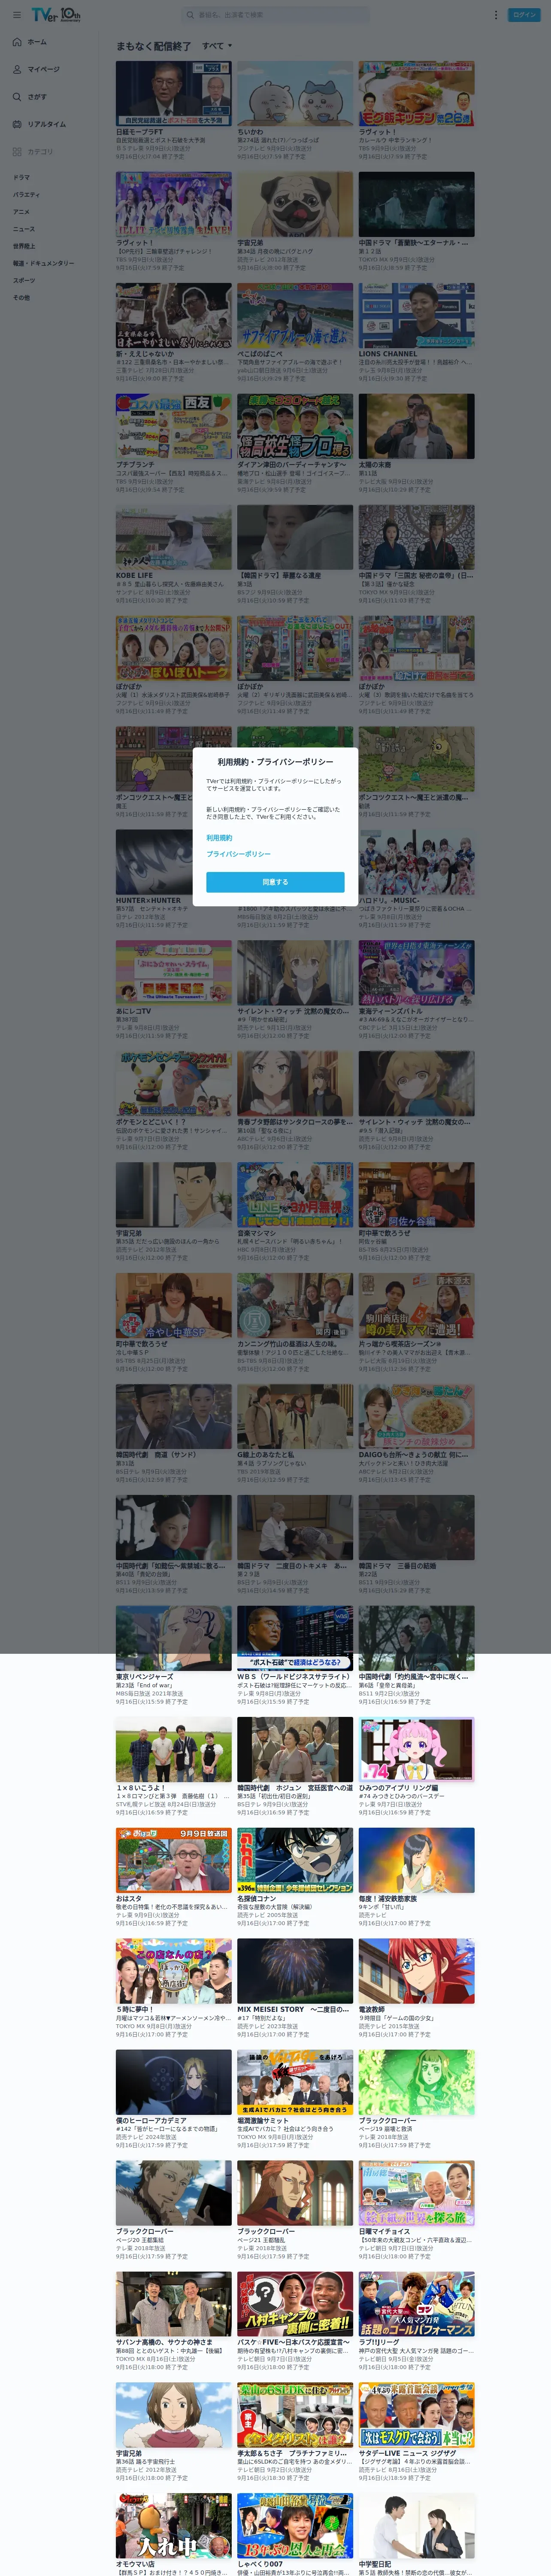The width and height of the screenshot is (551, 2576).
Task: Open the プチブランチ thumbnail
Action: tap(173, 426)
